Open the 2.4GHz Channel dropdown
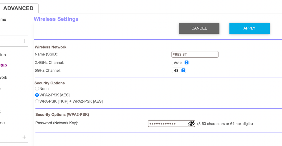Screen dimensions: 282x146 pyautogui.click(x=180, y=62)
